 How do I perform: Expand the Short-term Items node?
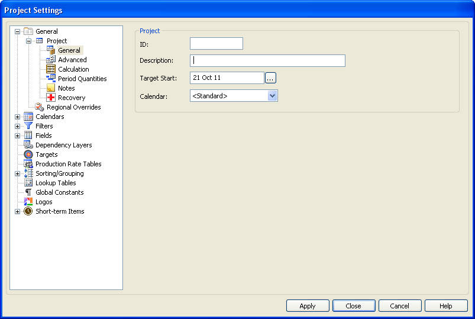[x=18, y=211]
